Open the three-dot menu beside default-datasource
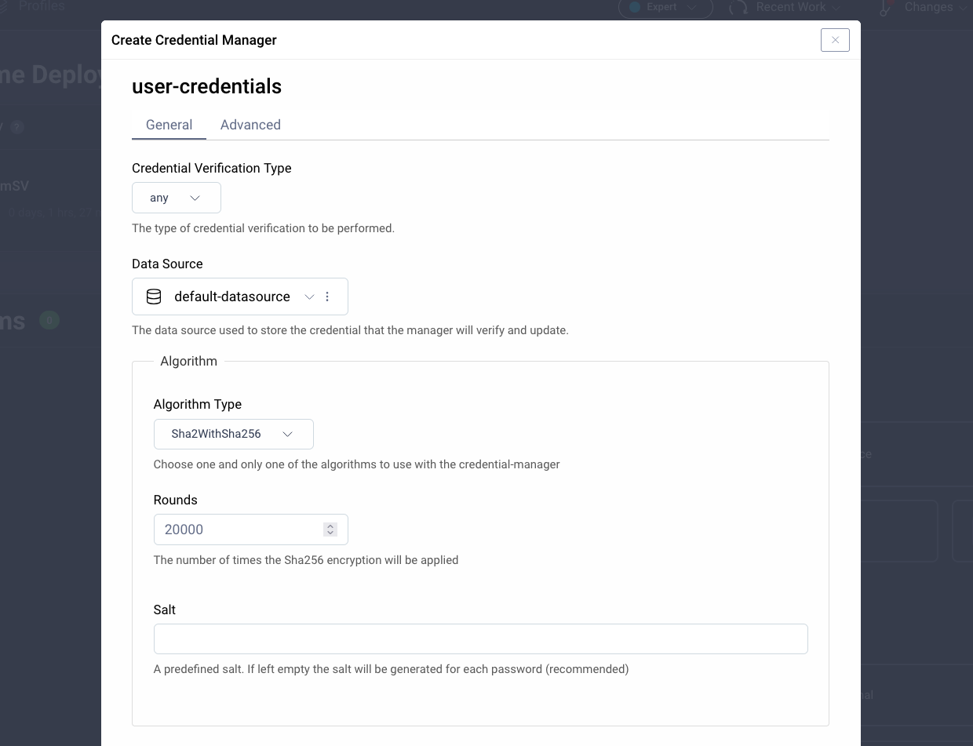The image size is (973, 746). [x=327, y=297]
